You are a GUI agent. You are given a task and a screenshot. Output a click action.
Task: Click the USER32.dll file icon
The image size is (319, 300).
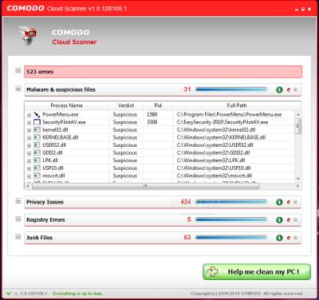37,145
